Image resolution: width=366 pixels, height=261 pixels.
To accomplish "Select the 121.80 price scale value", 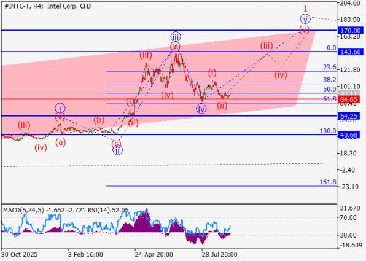I will (350, 69).
